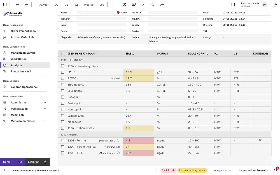Select the V2 tab

point(76,5)
